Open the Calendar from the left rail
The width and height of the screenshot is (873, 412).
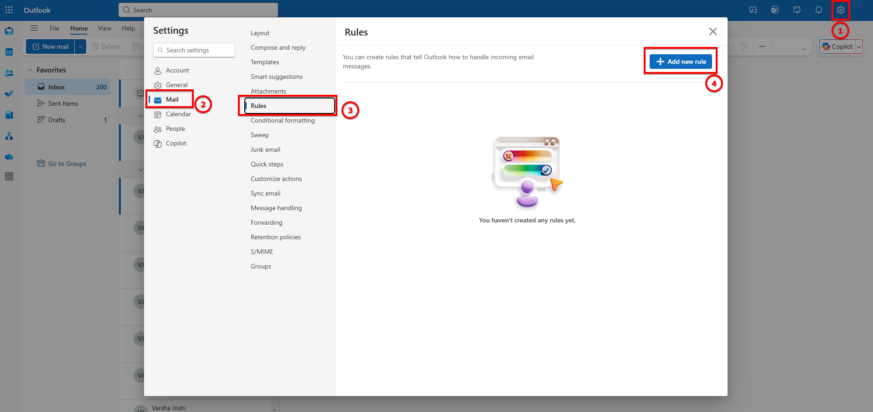(x=9, y=51)
